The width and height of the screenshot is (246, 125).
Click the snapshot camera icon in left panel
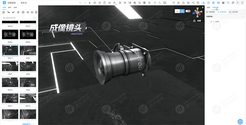coord(4,12)
